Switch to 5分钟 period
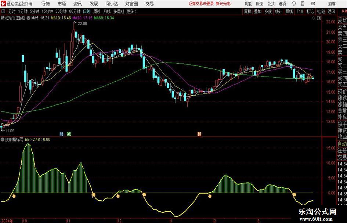The width and height of the screenshot is (347, 223). (35, 11)
